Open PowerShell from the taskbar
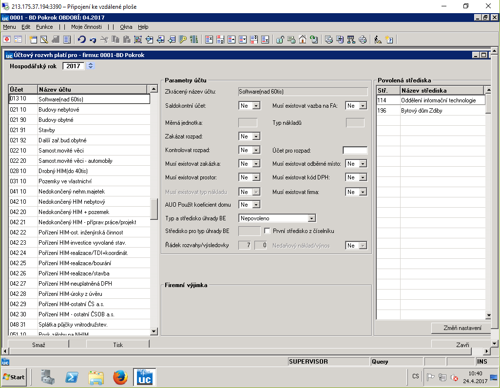500x388 pixels. click(x=72, y=377)
